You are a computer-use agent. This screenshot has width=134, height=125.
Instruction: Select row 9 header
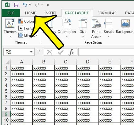click(6, 114)
